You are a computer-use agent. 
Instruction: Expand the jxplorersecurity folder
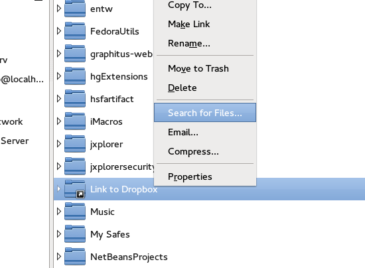[59, 167]
